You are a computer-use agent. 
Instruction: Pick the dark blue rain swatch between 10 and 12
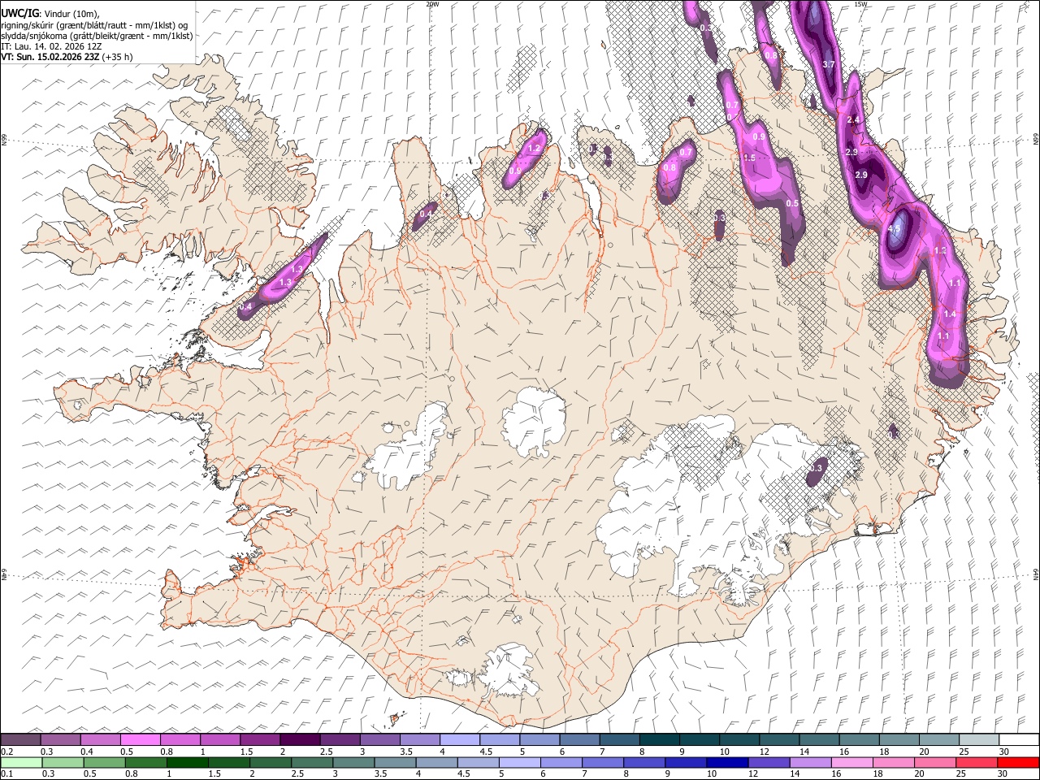728,762
